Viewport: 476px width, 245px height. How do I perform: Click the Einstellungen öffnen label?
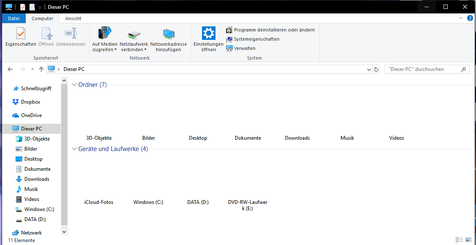pos(209,47)
